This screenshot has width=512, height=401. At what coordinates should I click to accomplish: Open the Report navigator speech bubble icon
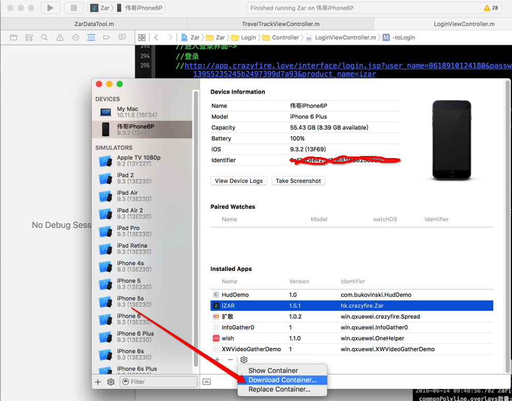tap(122, 37)
